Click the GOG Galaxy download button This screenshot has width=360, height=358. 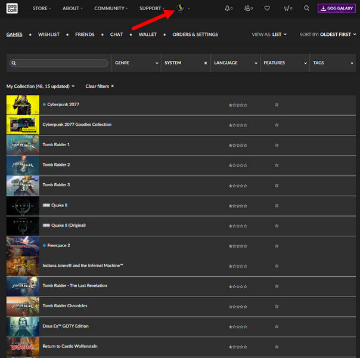click(337, 8)
